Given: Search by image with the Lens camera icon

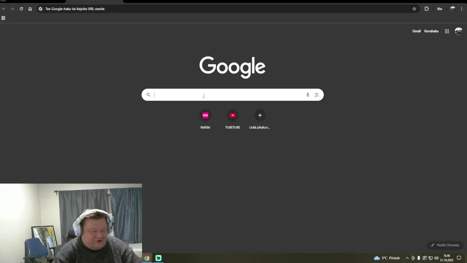Looking at the screenshot, I should coord(317,95).
